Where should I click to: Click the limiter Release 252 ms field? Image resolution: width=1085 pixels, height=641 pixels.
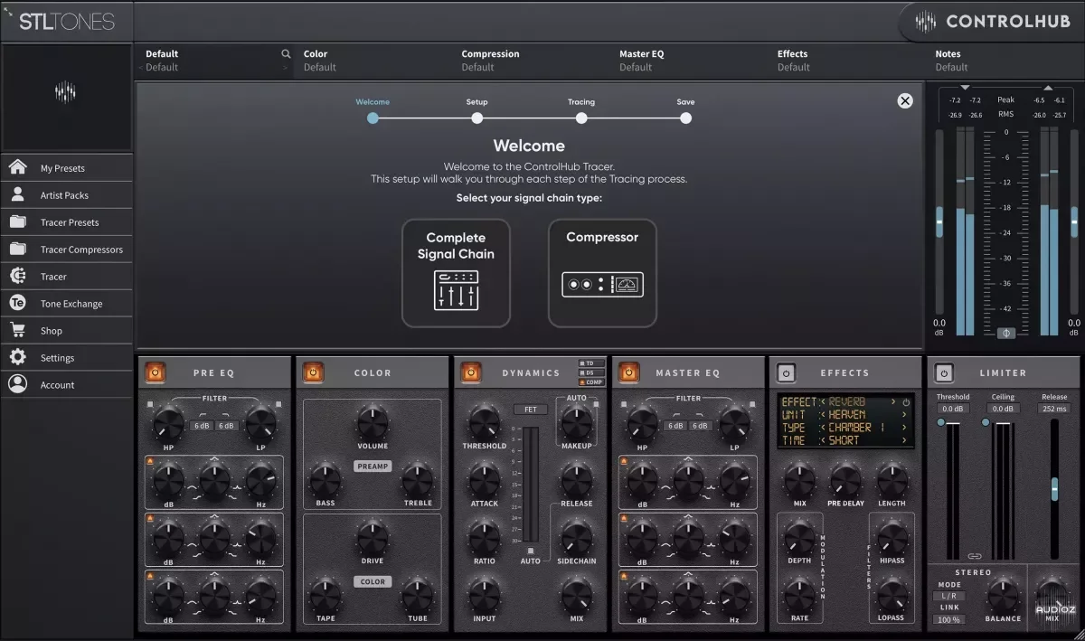(x=1054, y=409)
